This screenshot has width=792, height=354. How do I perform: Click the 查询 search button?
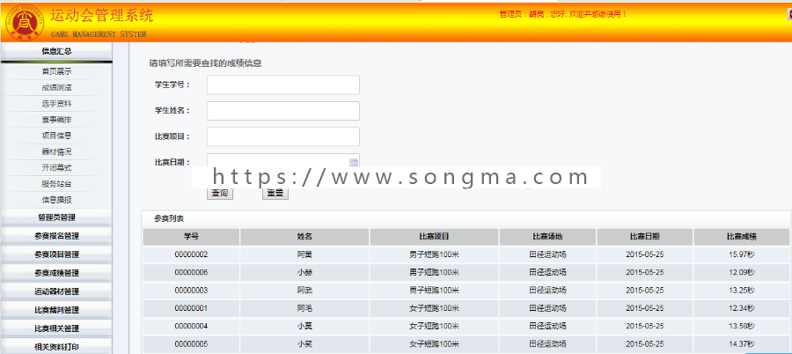tap(220, 193)
